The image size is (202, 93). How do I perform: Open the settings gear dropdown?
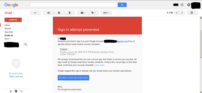pyautogui.click(x=192, y=13)
